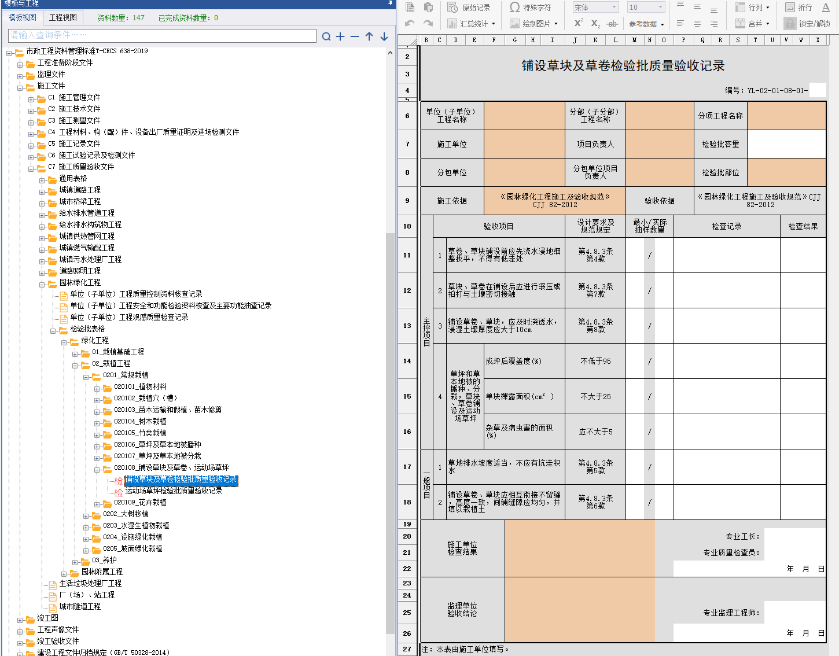Switch to 模板视图 tab
The height and width of the screenshot is (656, 839).
[x=23, y=17]
